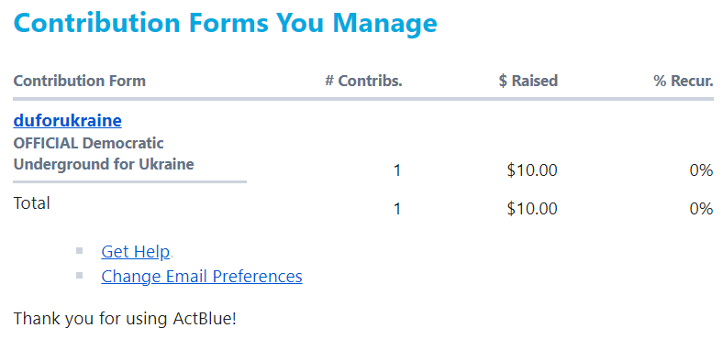
Task: Open Change Email Preferences link
Action: (202, 277)
